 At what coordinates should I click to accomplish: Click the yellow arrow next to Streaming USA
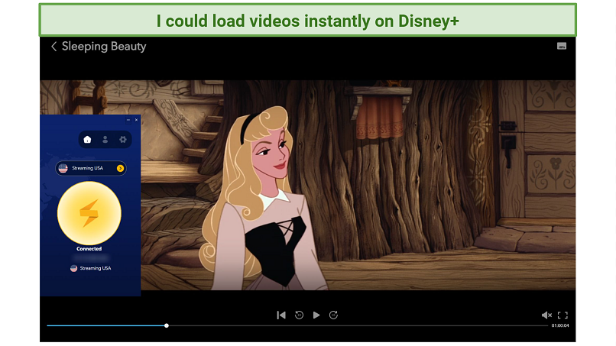120,168
